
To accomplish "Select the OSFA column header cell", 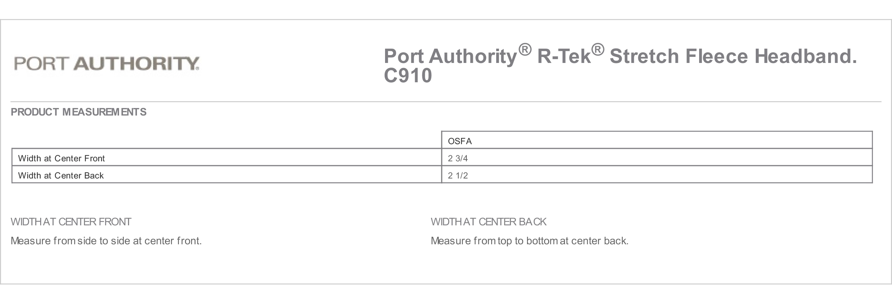I will (x=657, y=140).
